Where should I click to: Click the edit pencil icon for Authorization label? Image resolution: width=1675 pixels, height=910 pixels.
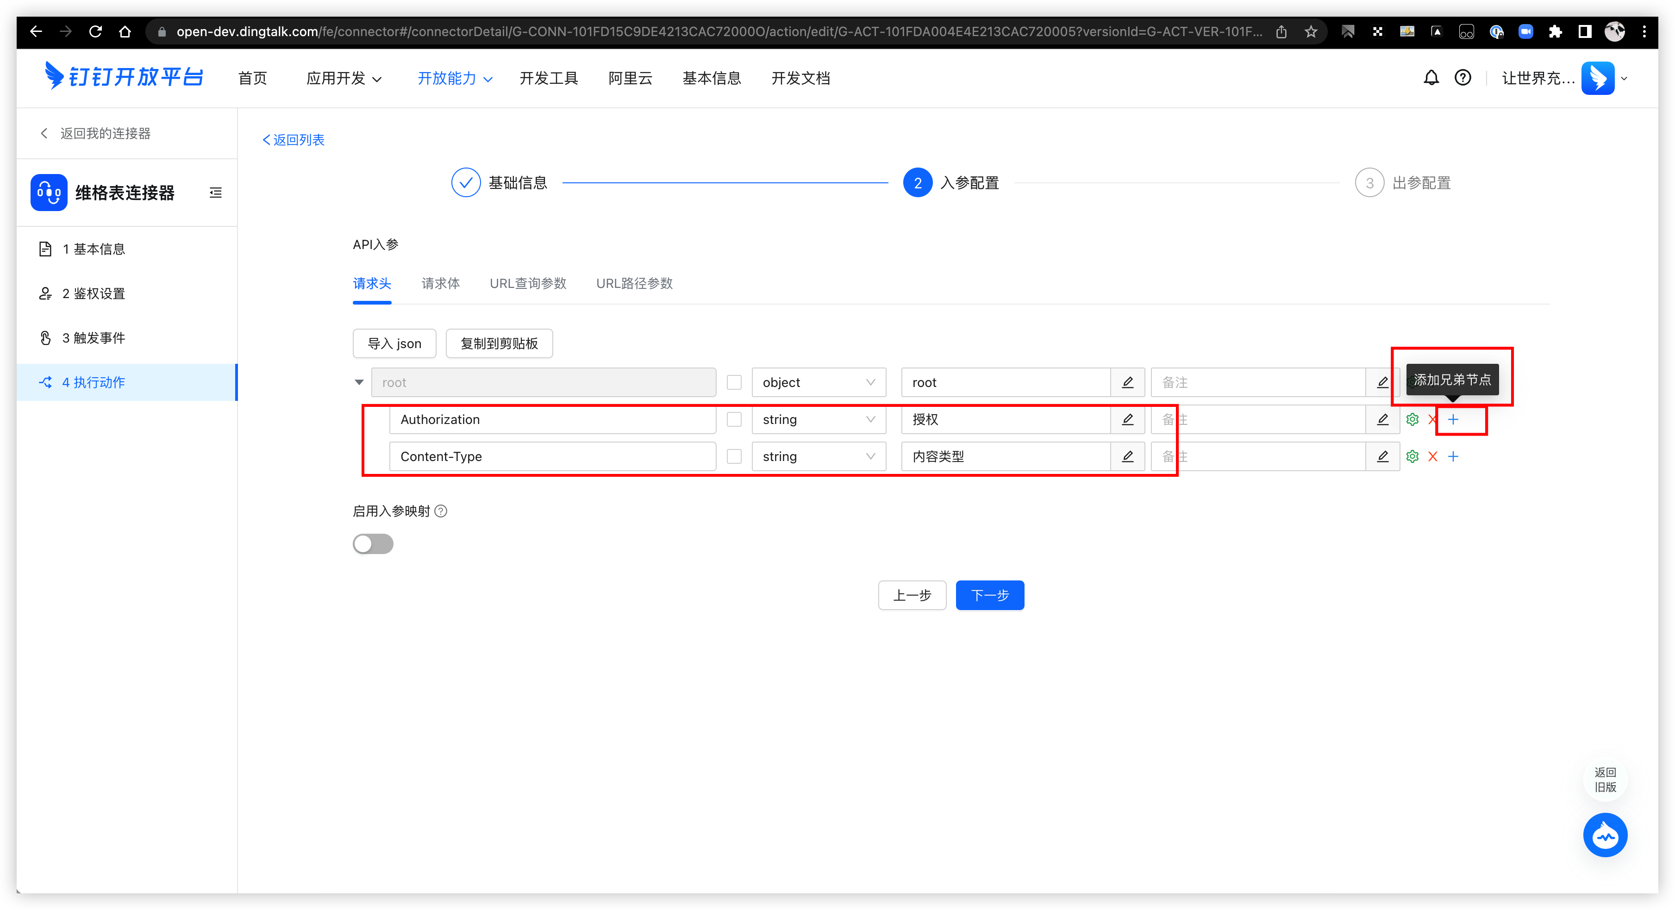[x=1128, y=419]
